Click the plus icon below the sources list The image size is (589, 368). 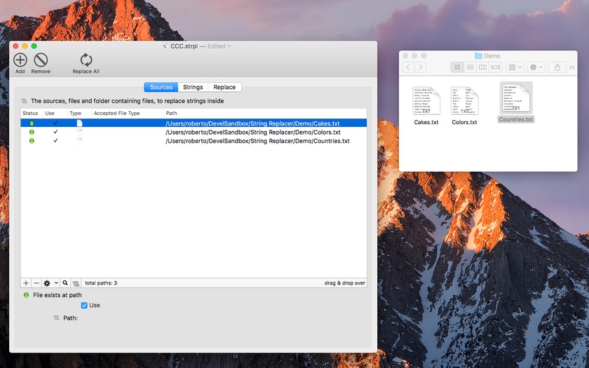(26, 282)
